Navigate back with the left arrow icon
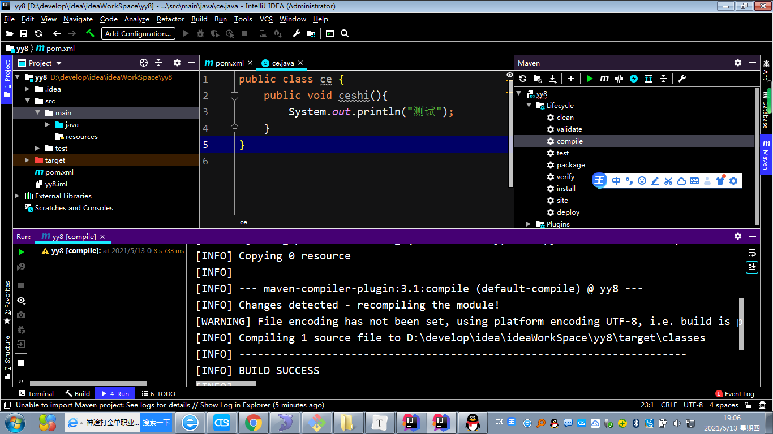 (57, 33)
